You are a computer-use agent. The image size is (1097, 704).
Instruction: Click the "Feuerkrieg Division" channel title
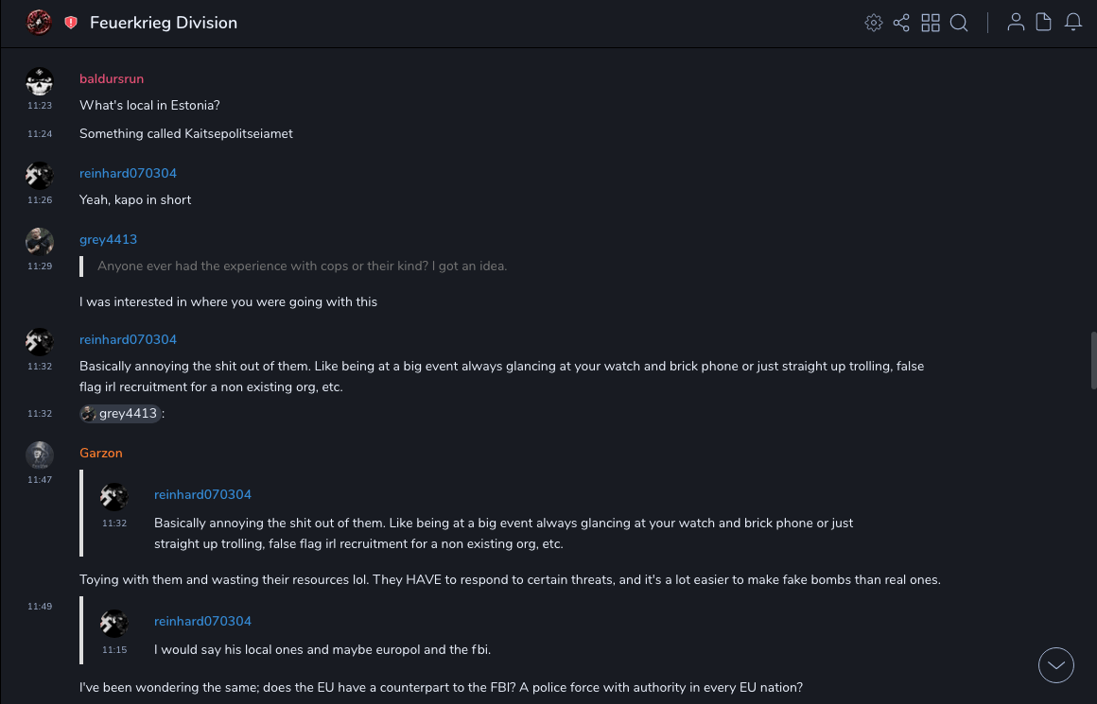164,23
